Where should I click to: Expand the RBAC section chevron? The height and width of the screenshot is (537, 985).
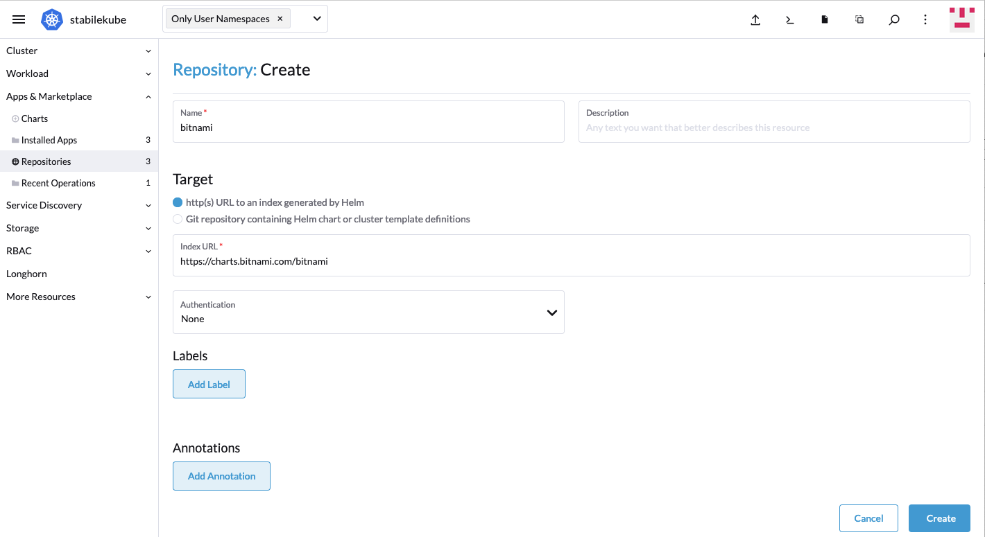tap(148, 252)
